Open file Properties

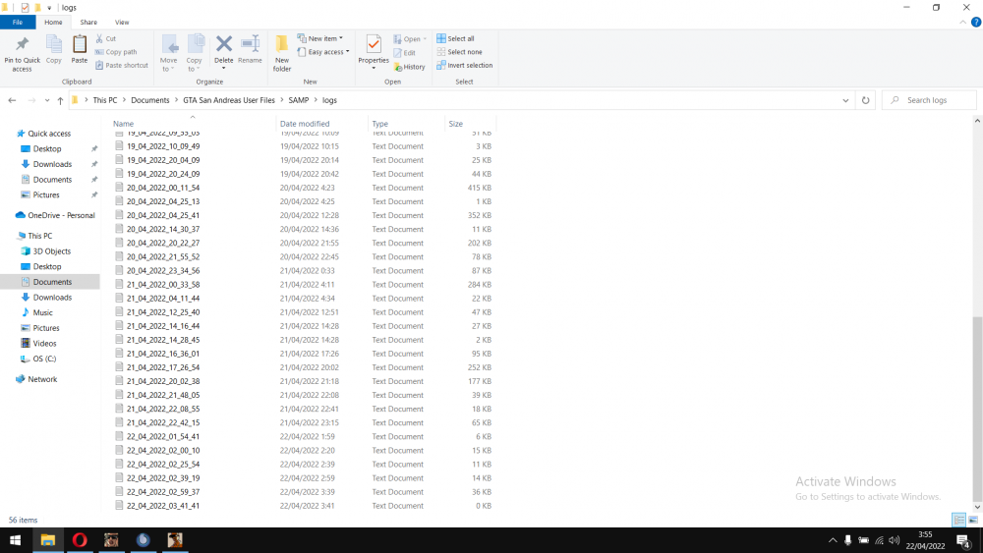tap(374, 52)
